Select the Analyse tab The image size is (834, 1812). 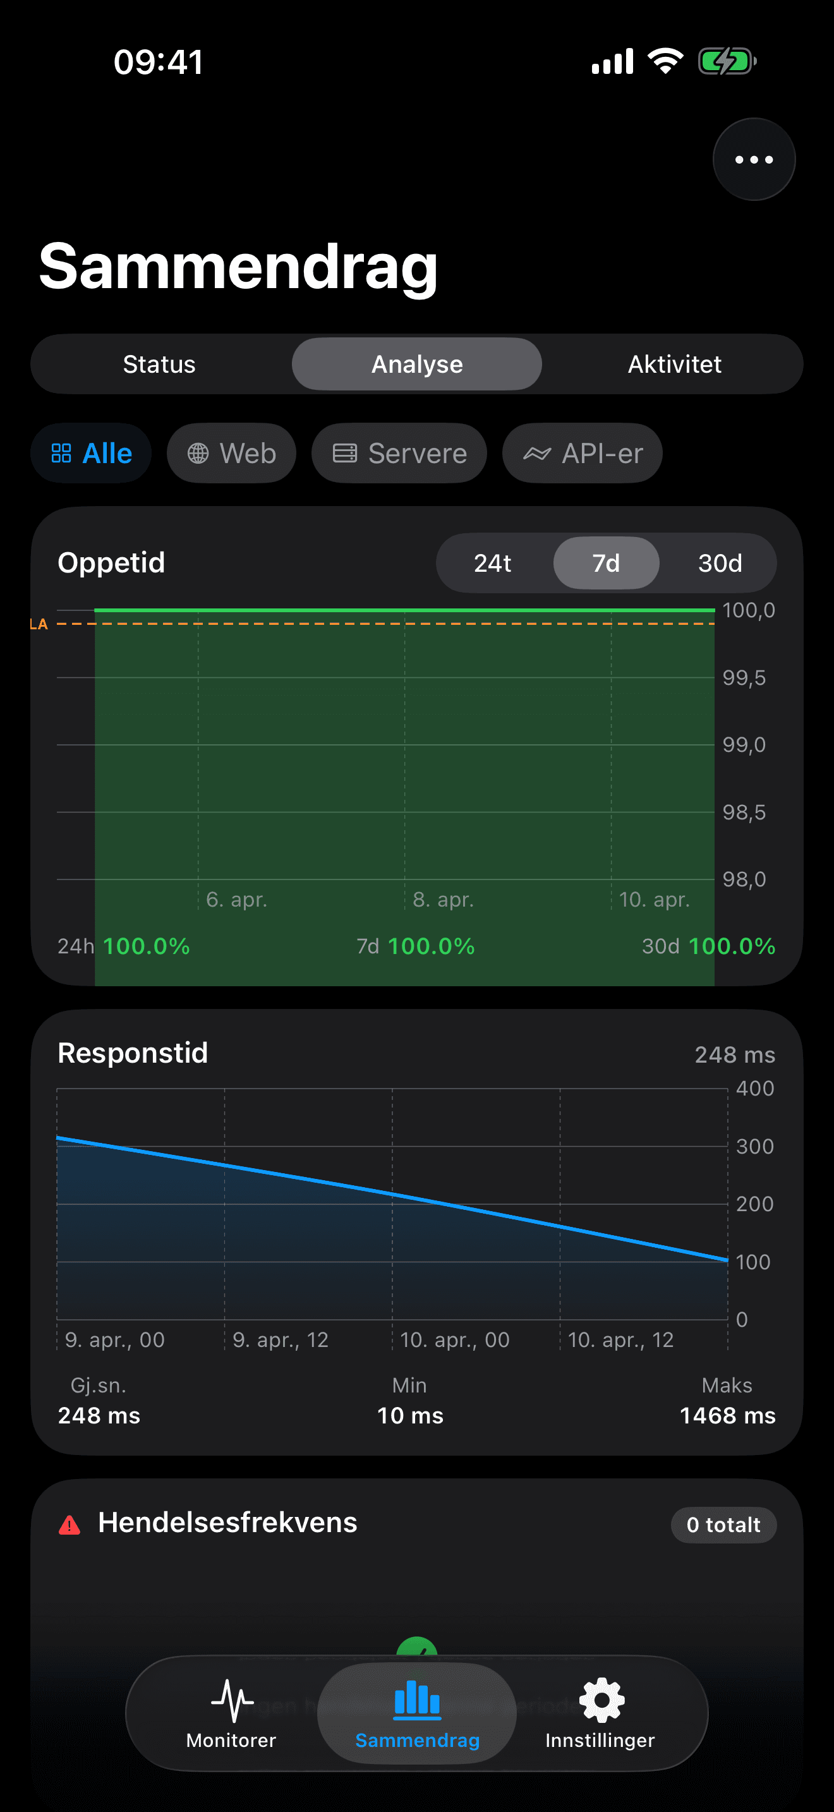coord(417,365)
